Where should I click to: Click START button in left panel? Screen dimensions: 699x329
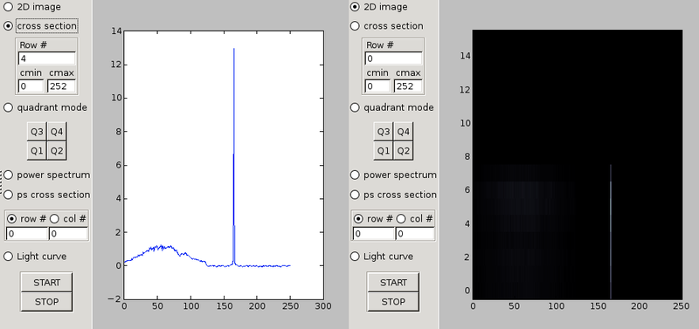(x=47, y=282)
